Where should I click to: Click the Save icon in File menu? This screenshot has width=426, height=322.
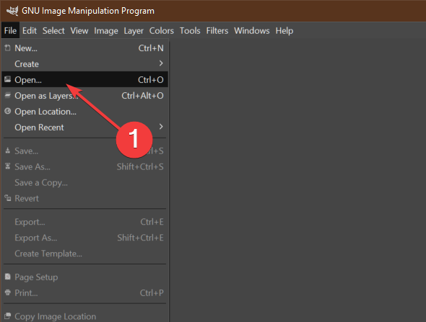pos(8,151)
